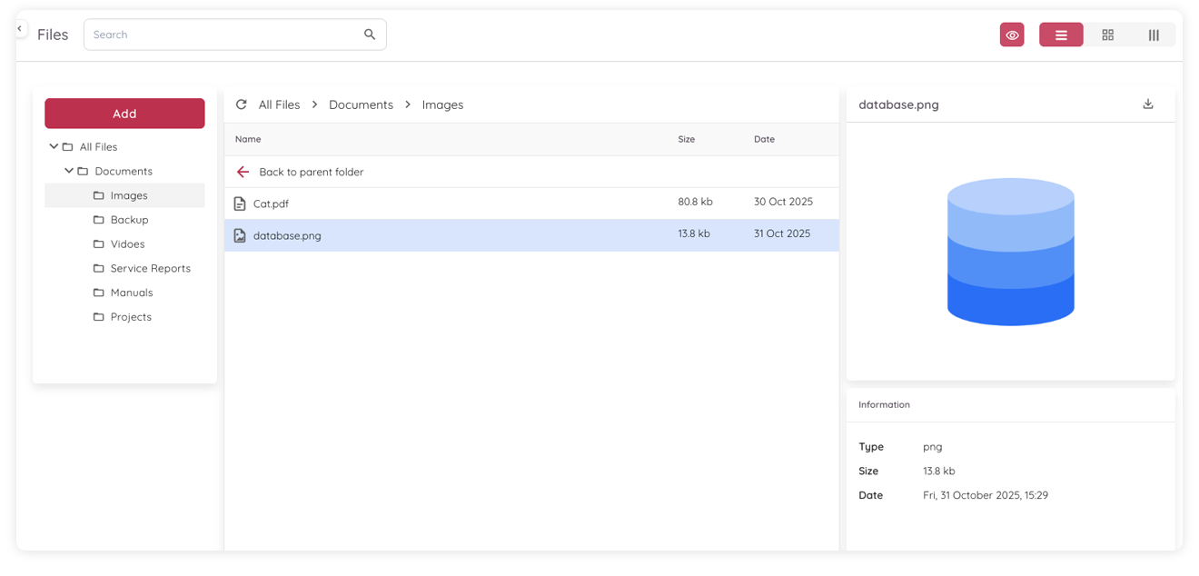Toggle the preview pane eye icon
1199x576 pixels.
1012,34
